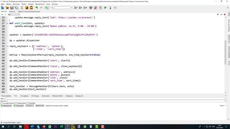230x129 pixels.
Task: Collapse the work_time function fold
Action: pyautogui.click(x=8, y=23)
